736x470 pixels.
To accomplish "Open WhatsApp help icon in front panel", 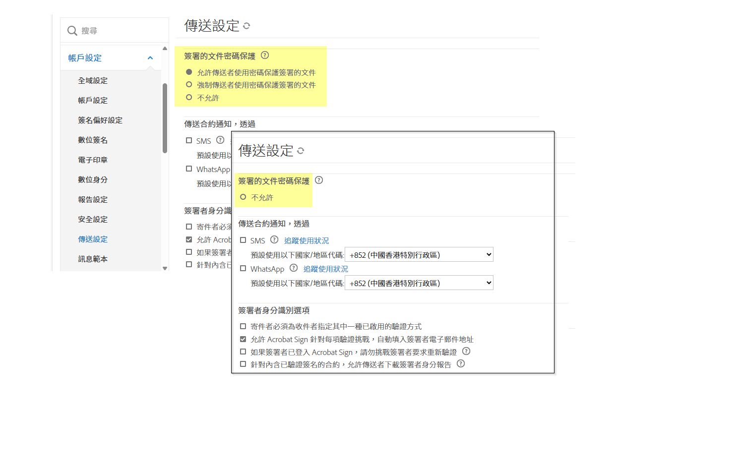I will (294, 268).
